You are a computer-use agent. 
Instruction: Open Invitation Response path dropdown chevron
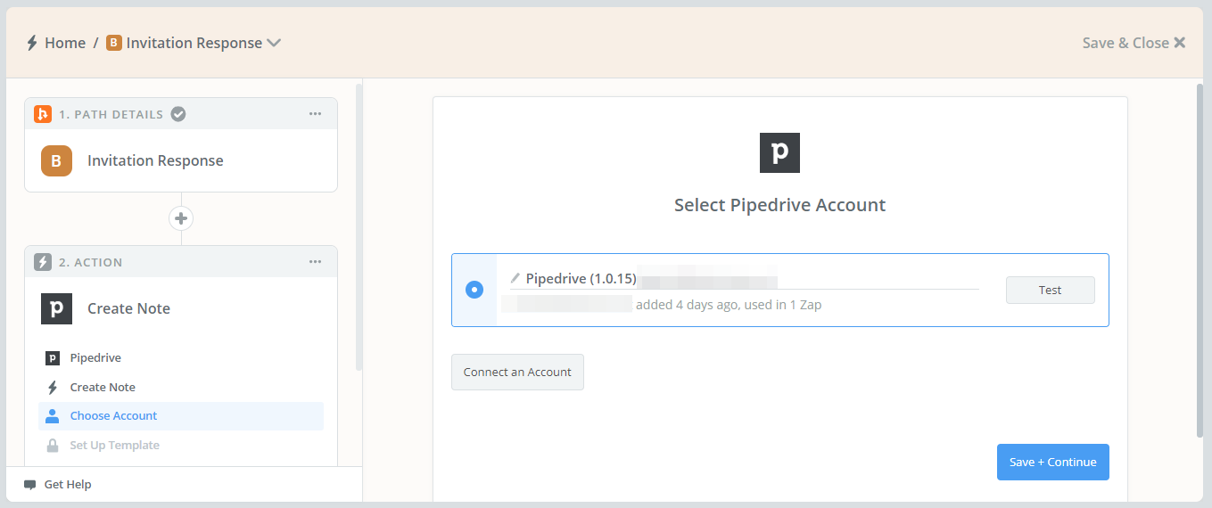274,43
